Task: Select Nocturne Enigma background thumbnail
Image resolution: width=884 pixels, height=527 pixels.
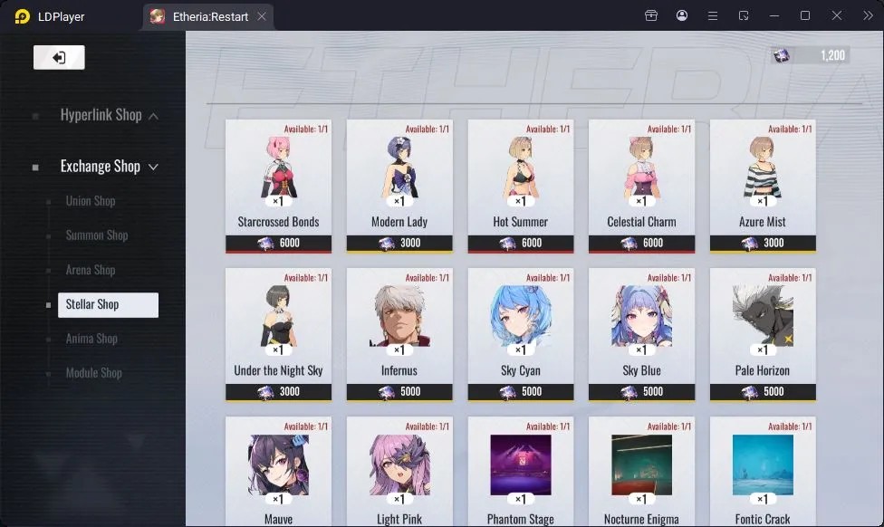Action: 641,465
